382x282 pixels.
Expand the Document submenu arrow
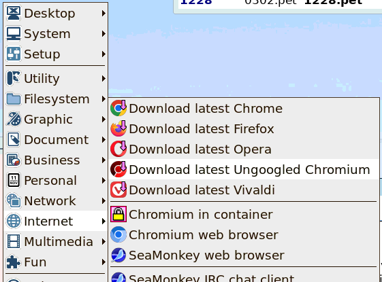point(104,140)
